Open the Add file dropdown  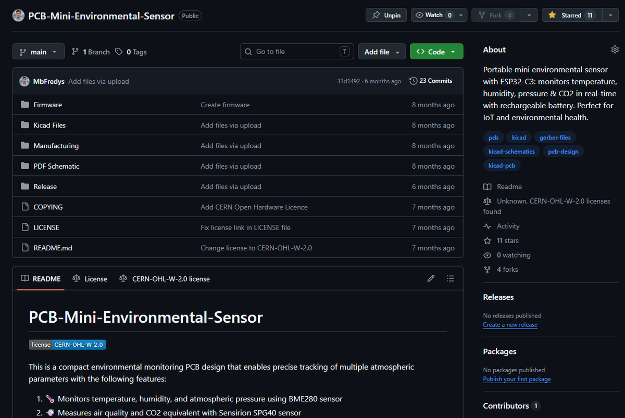point(382,52)
